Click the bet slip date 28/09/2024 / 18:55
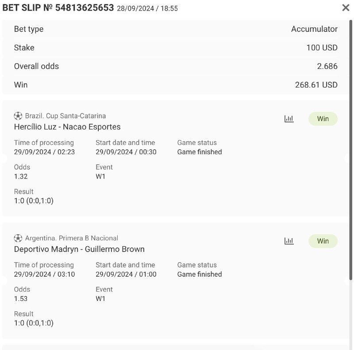354x350 pixels. 147,8
